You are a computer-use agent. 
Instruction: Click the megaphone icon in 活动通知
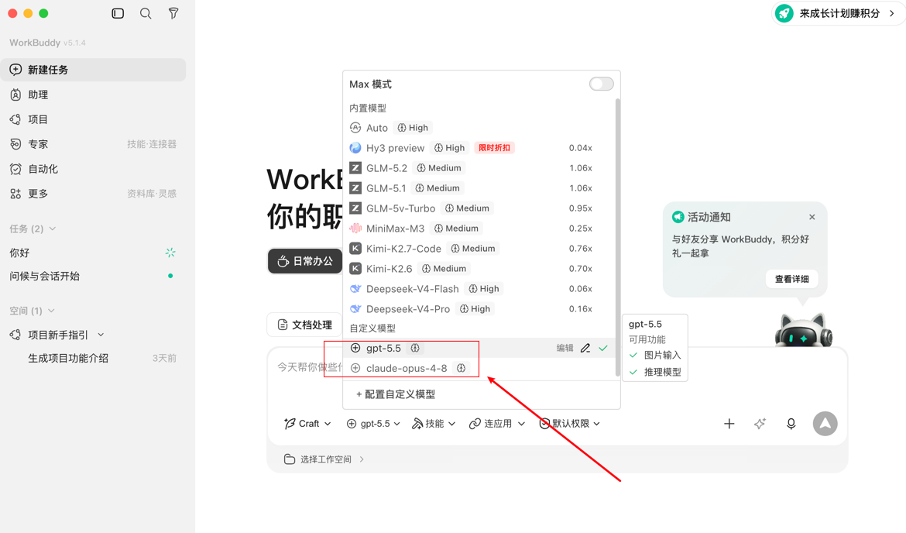[678, 218]
